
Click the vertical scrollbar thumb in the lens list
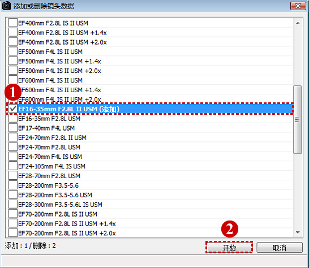297,119
